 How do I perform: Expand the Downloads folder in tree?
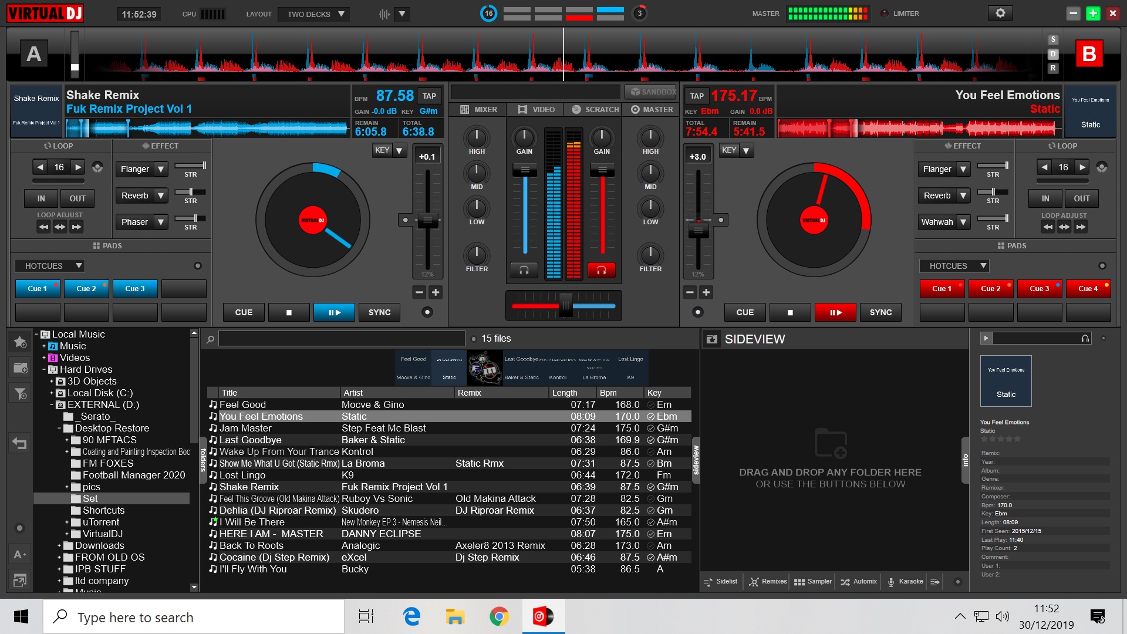(x=59, y=546)
